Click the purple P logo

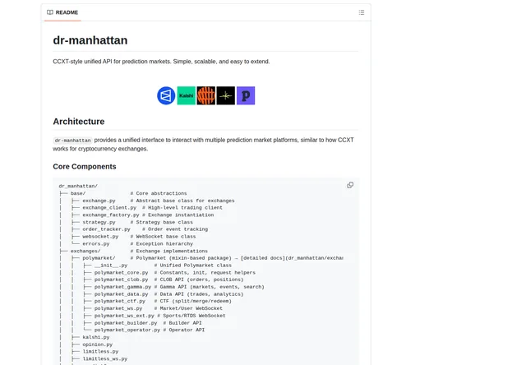click(246, 95)
